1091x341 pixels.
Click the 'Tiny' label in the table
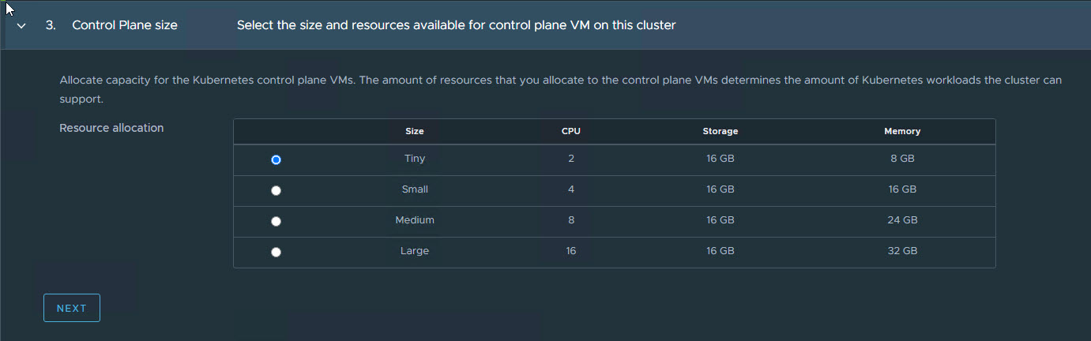415,159
